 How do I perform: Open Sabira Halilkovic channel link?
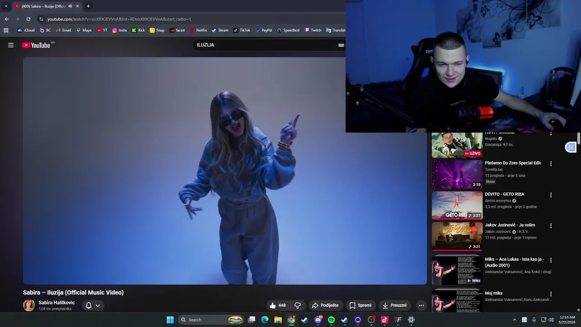[57, 302]
